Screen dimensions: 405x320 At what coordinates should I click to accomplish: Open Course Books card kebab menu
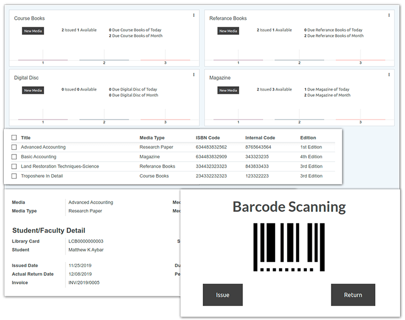point(194,15)
